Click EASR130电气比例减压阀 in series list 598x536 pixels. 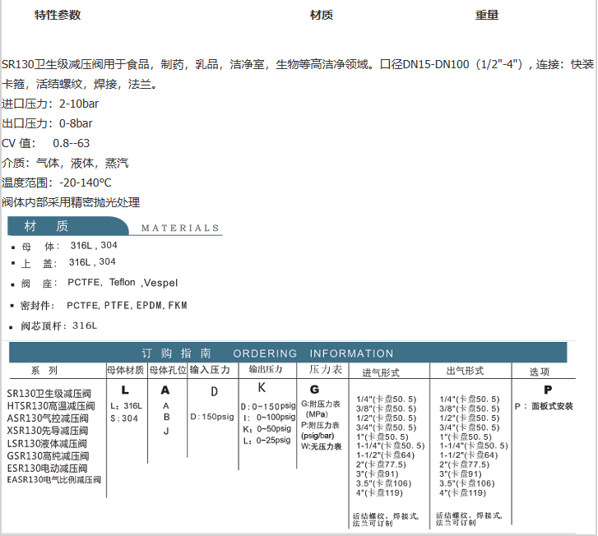(54, 479)
